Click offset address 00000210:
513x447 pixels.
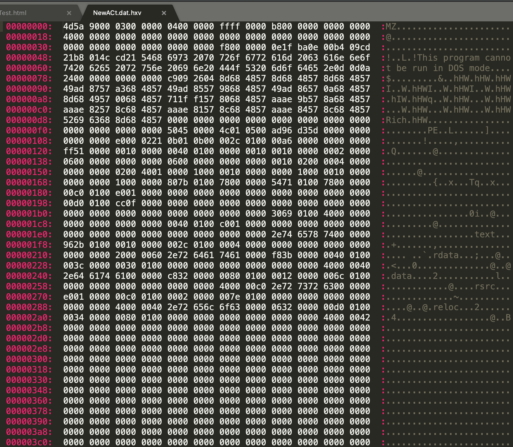tap(29, 255)
